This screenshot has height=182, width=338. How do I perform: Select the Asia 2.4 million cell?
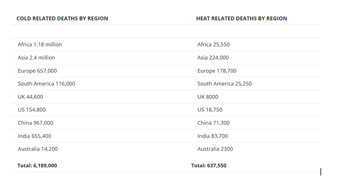(36, 58)
